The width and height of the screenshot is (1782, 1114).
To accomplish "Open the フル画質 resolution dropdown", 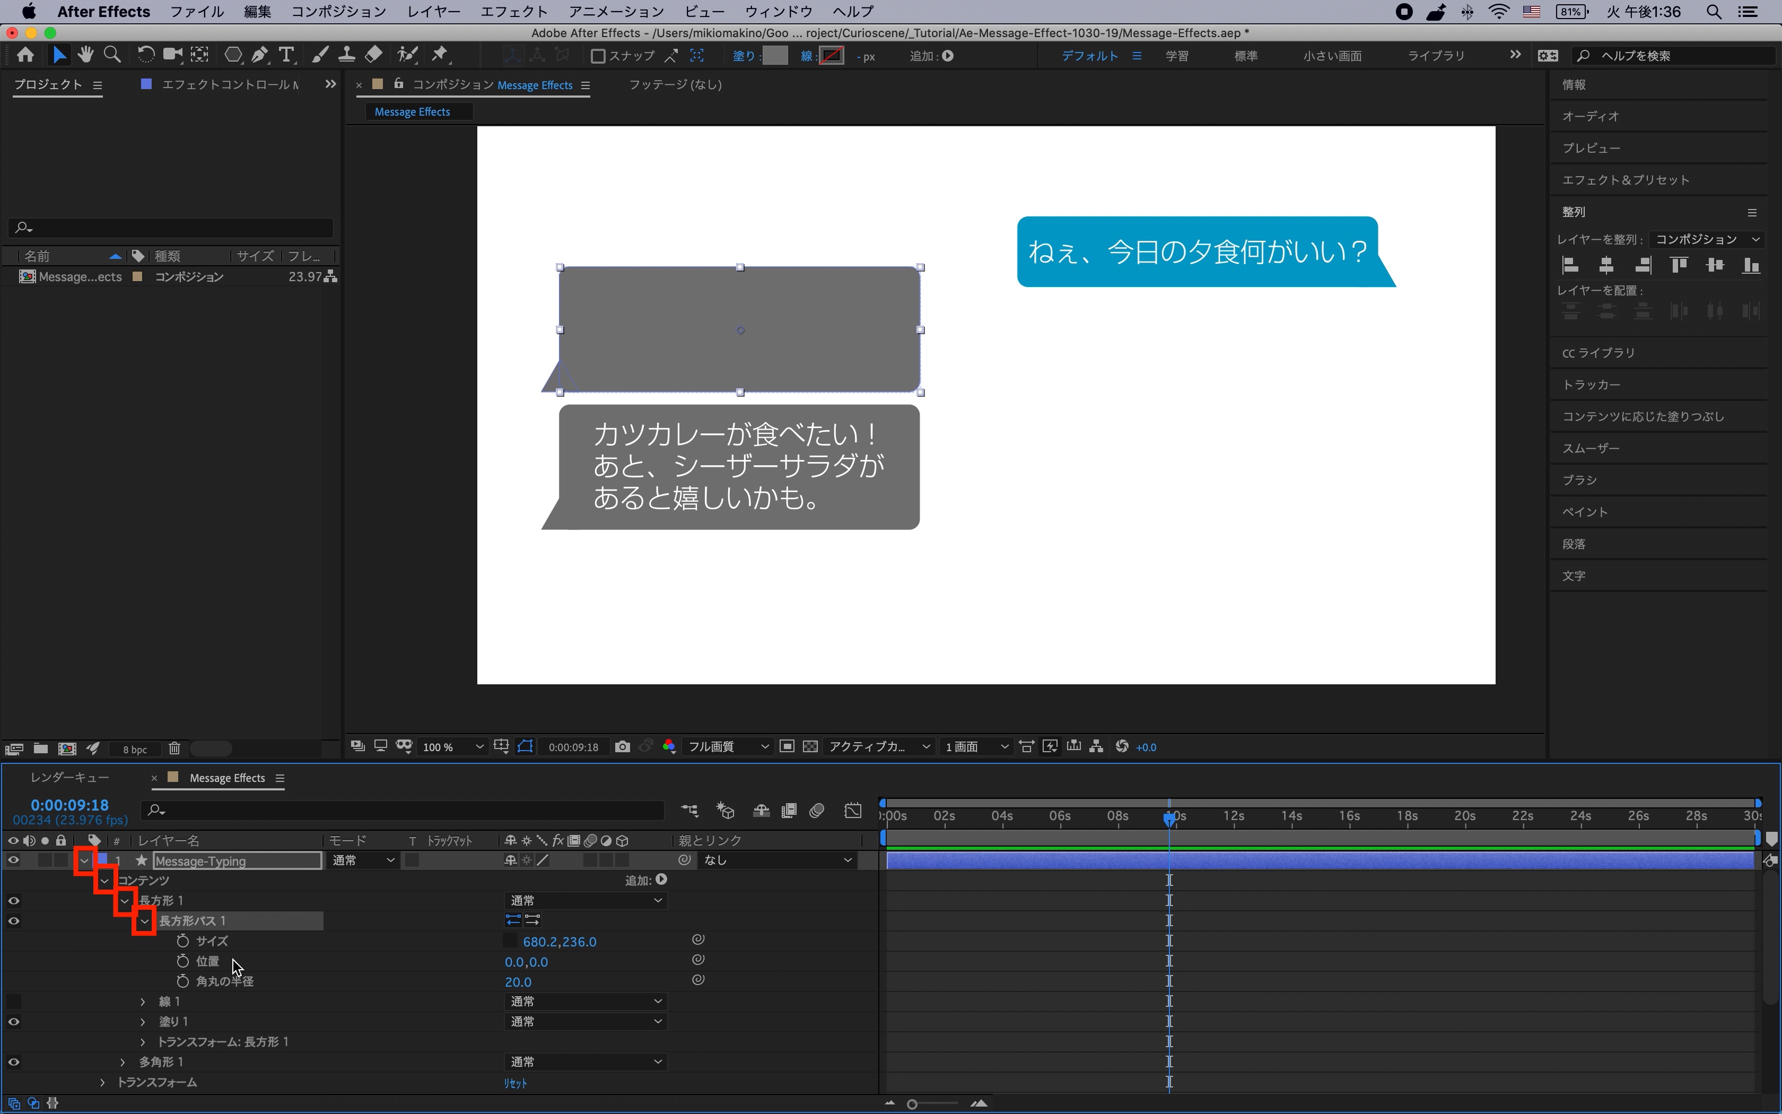I will [x=728, y=746].
